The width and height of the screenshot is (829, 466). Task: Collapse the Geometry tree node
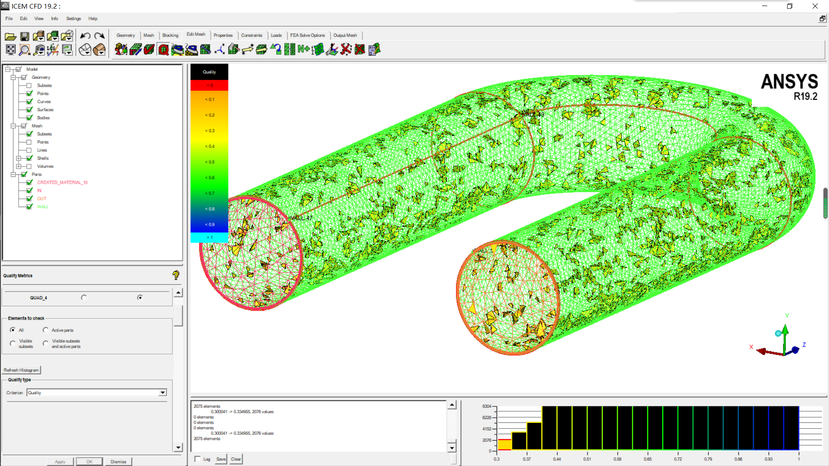pos(13,77)
